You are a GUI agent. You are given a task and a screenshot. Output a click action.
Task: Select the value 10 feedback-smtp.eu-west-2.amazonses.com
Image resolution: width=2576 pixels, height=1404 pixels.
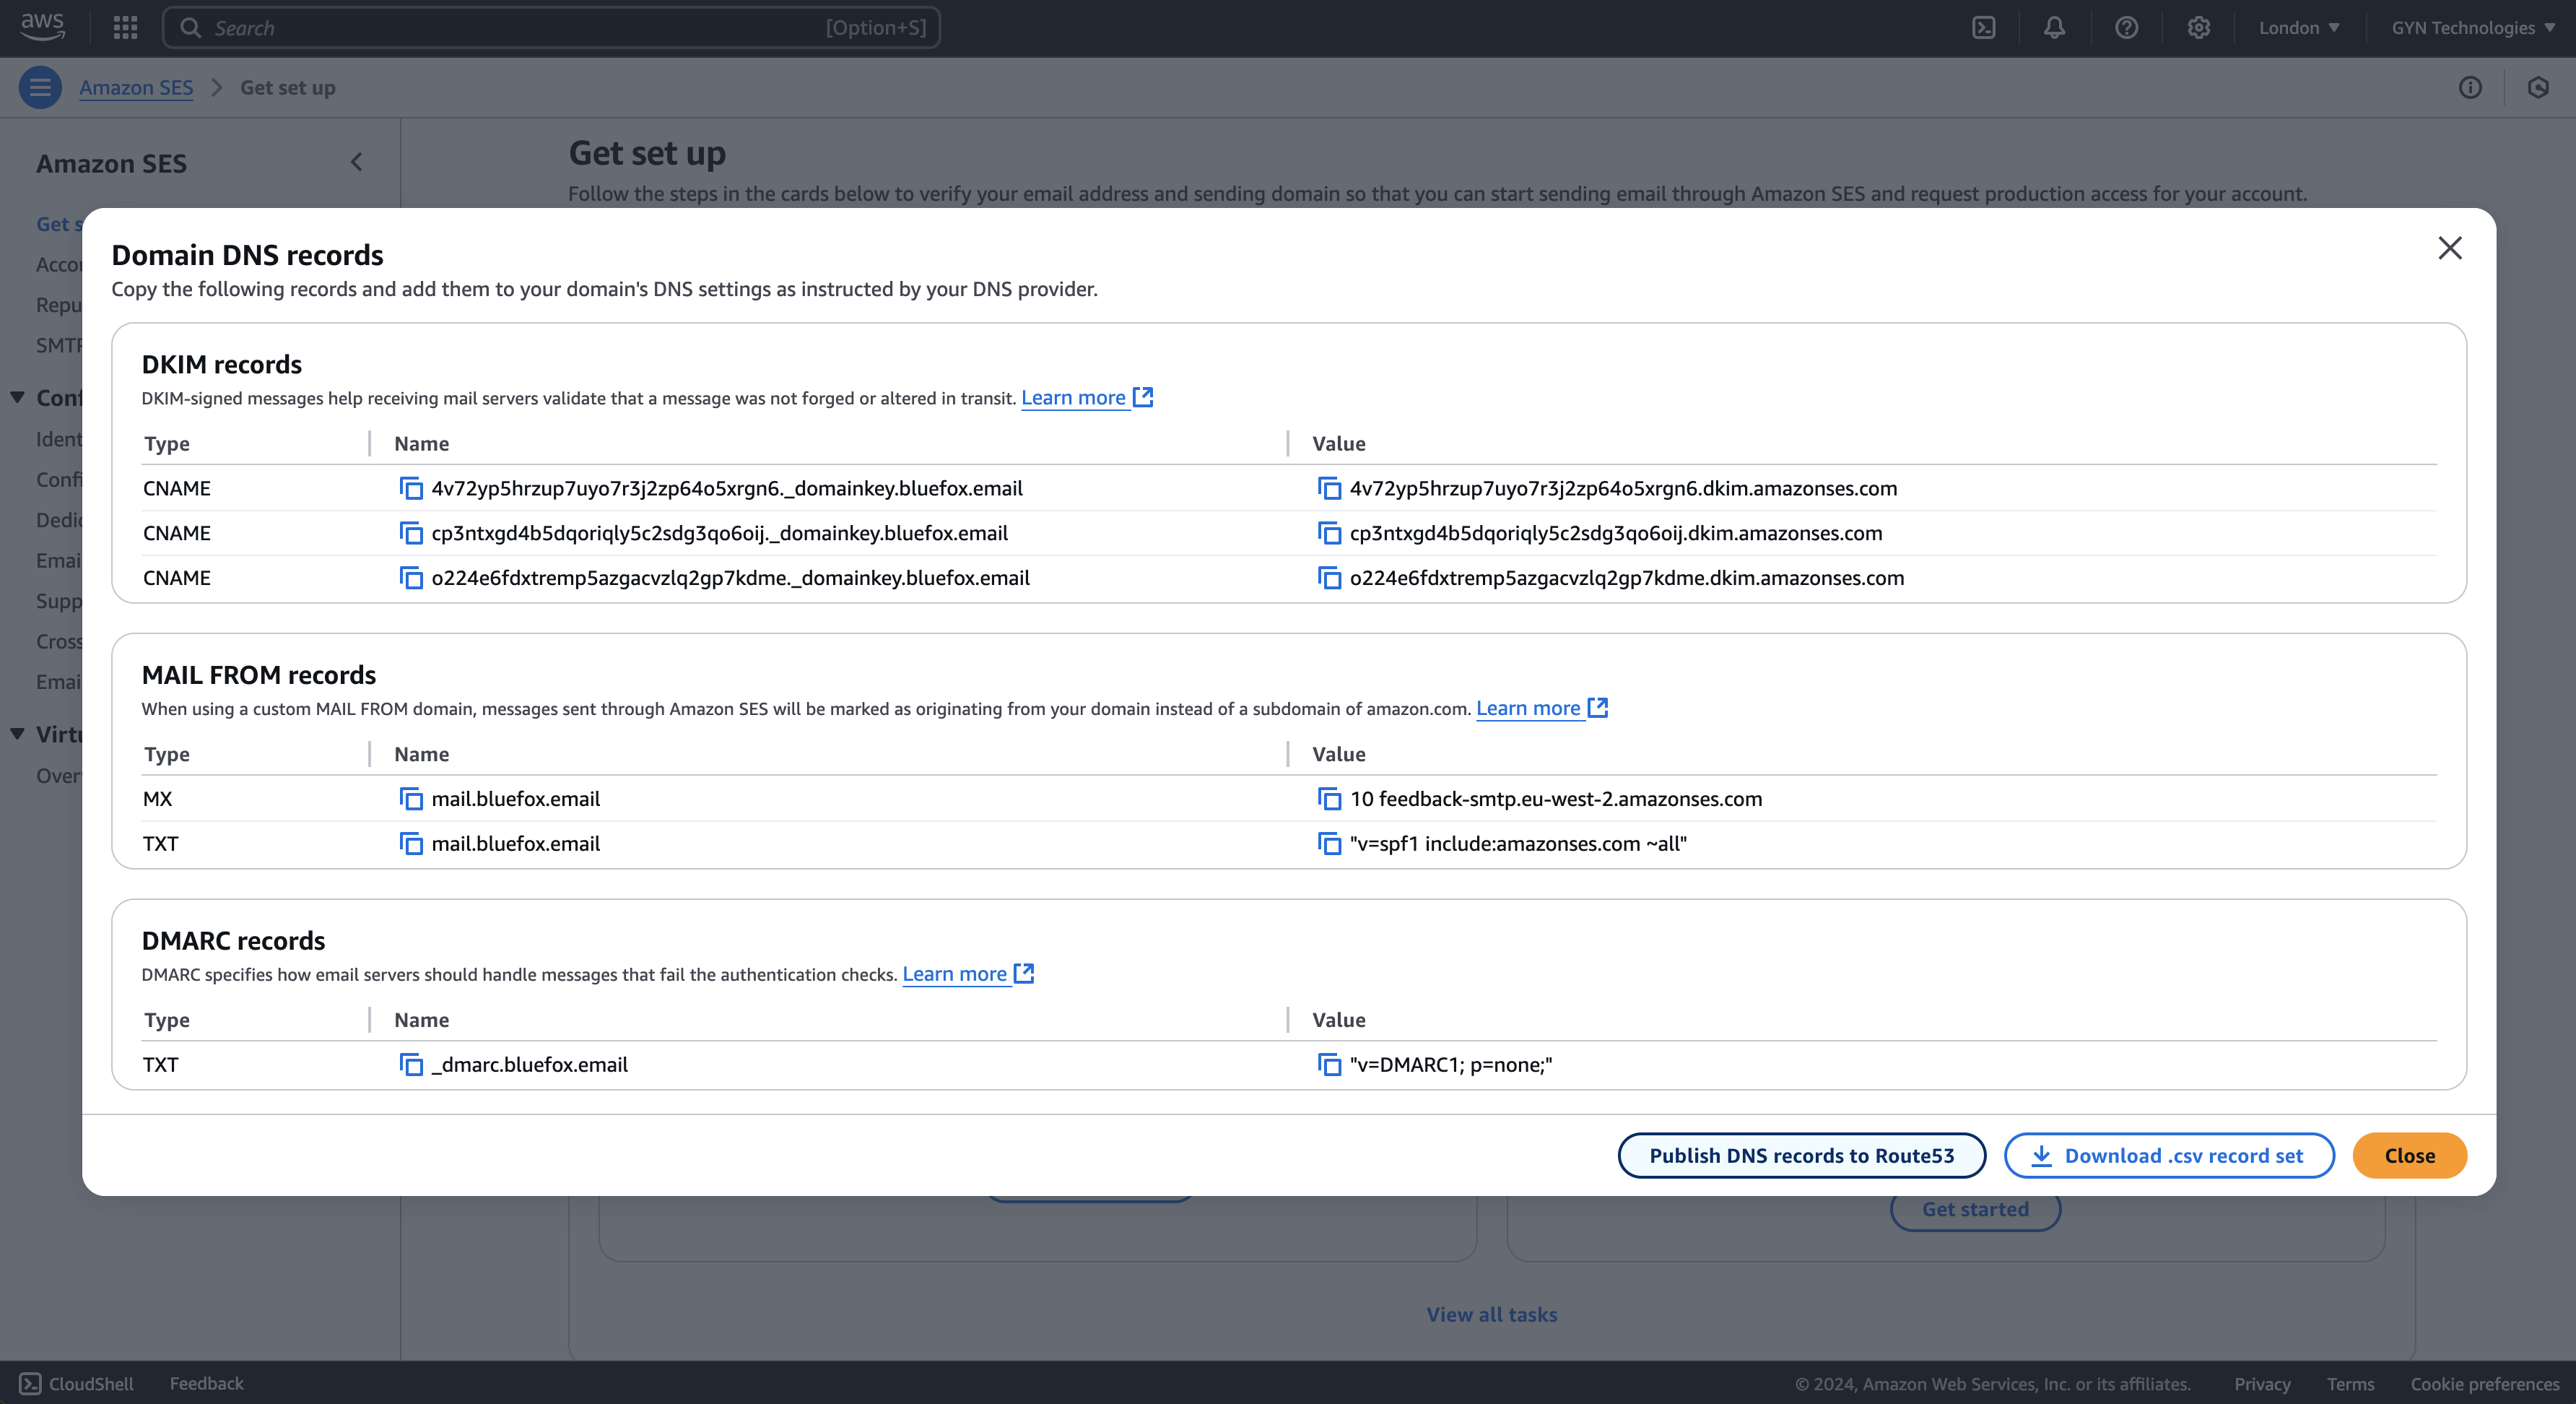1556,799
